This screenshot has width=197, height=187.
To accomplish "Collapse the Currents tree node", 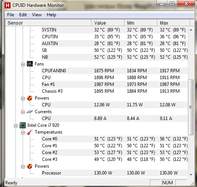I will pyautogui.click(x=23, y=112).
